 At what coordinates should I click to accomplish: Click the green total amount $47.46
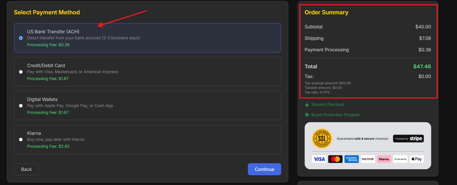pyautogui.click(x=422, y=66)
